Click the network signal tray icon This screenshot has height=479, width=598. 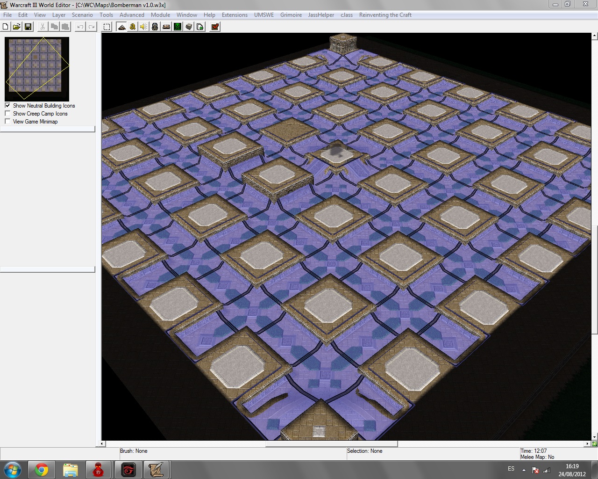[547, 470]
